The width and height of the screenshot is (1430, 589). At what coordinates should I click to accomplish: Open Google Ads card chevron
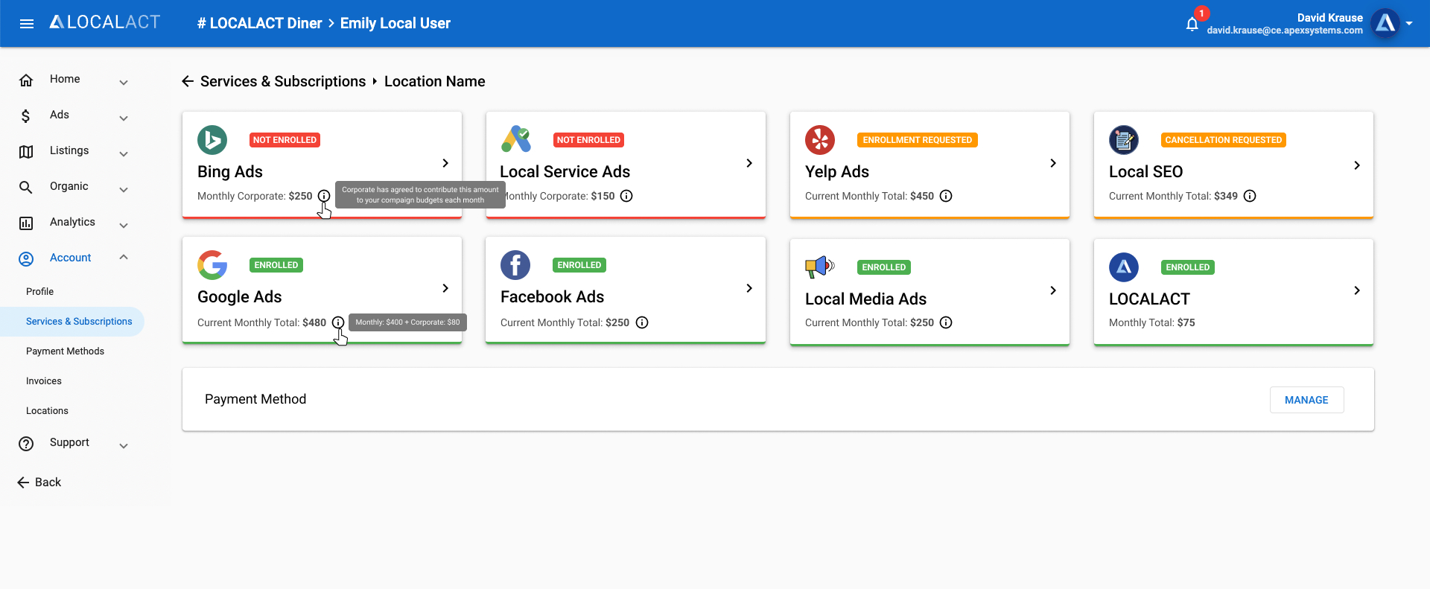click(445, 288)
